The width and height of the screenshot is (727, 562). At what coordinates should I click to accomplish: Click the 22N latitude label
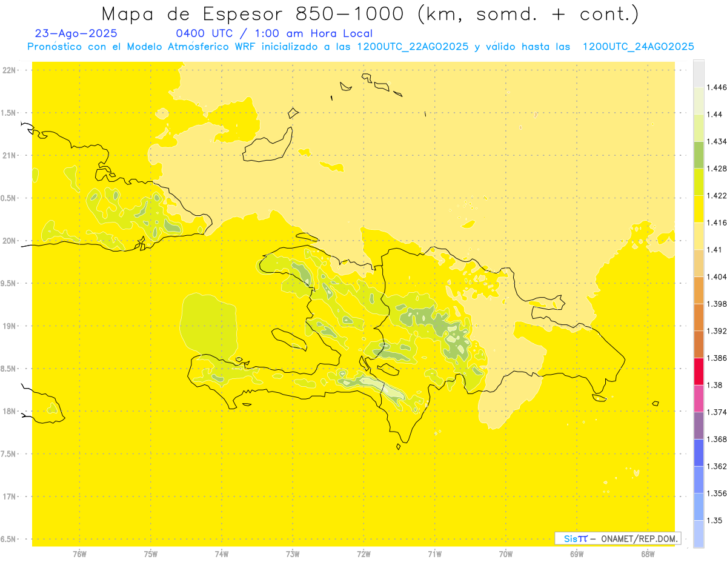[8, 70]
